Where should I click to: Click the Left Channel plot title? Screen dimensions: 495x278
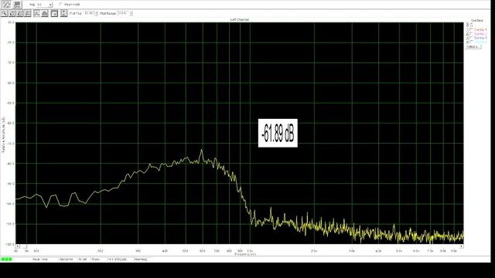point(240,19)
